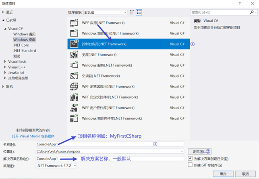Click the console app template icon
The width and height of the screenshot is (259, 179).
click(74, 44)
